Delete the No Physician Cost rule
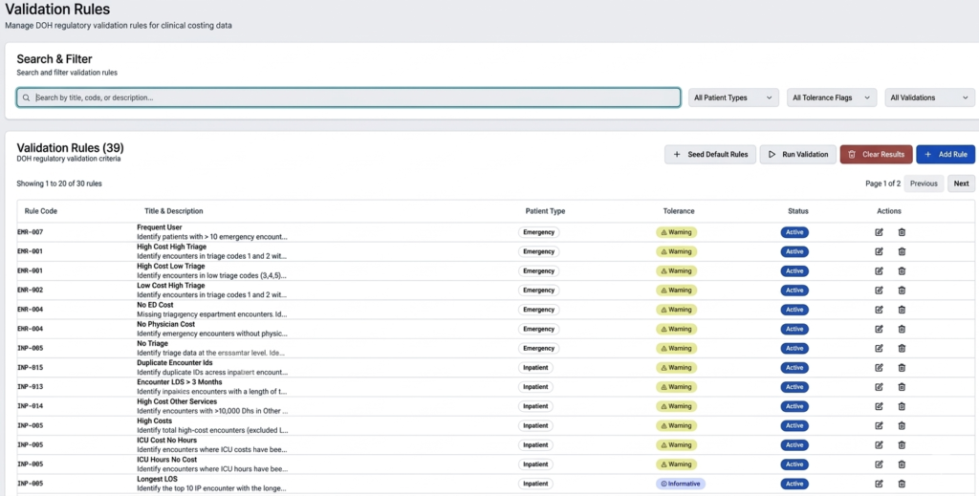The height and width of the screenshot is (496, 979). 902,329
